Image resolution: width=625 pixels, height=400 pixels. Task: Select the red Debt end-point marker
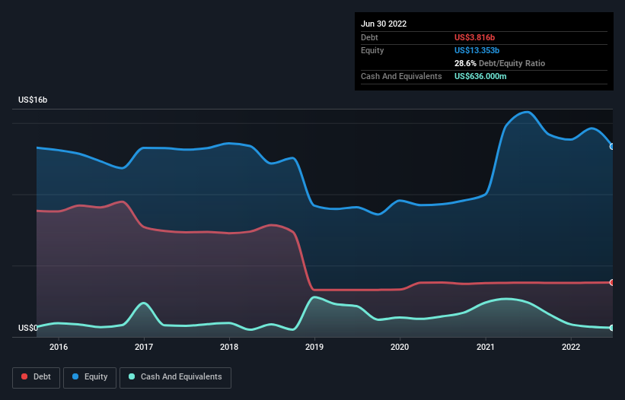point(612,283)
